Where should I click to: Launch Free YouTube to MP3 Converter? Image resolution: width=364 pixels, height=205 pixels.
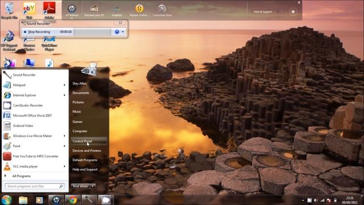[x=35, y=157]
